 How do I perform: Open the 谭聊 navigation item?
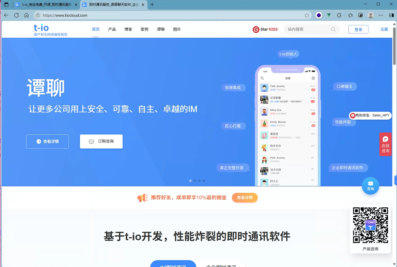tap(161, 29)
